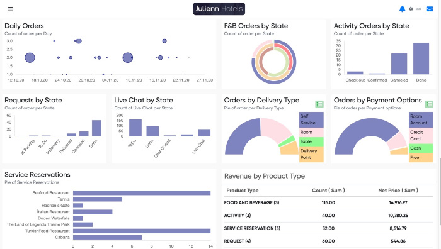Click the Product Type column header
Image resolution: width=441 pixels, height=249 pixels.
tap(243, 191)
